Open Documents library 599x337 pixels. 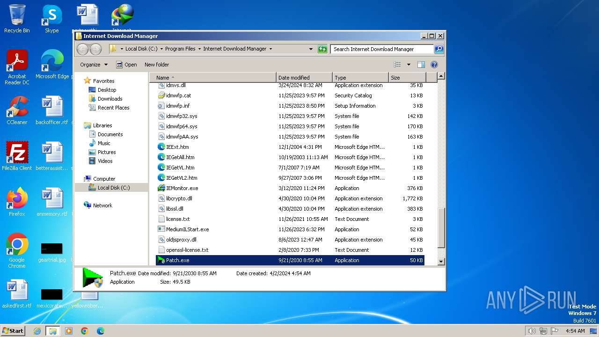pyautogui.click(x=110, y=134)
